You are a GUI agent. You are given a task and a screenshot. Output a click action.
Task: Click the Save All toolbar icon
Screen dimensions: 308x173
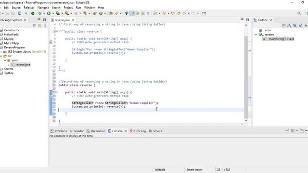coord(13,13)
